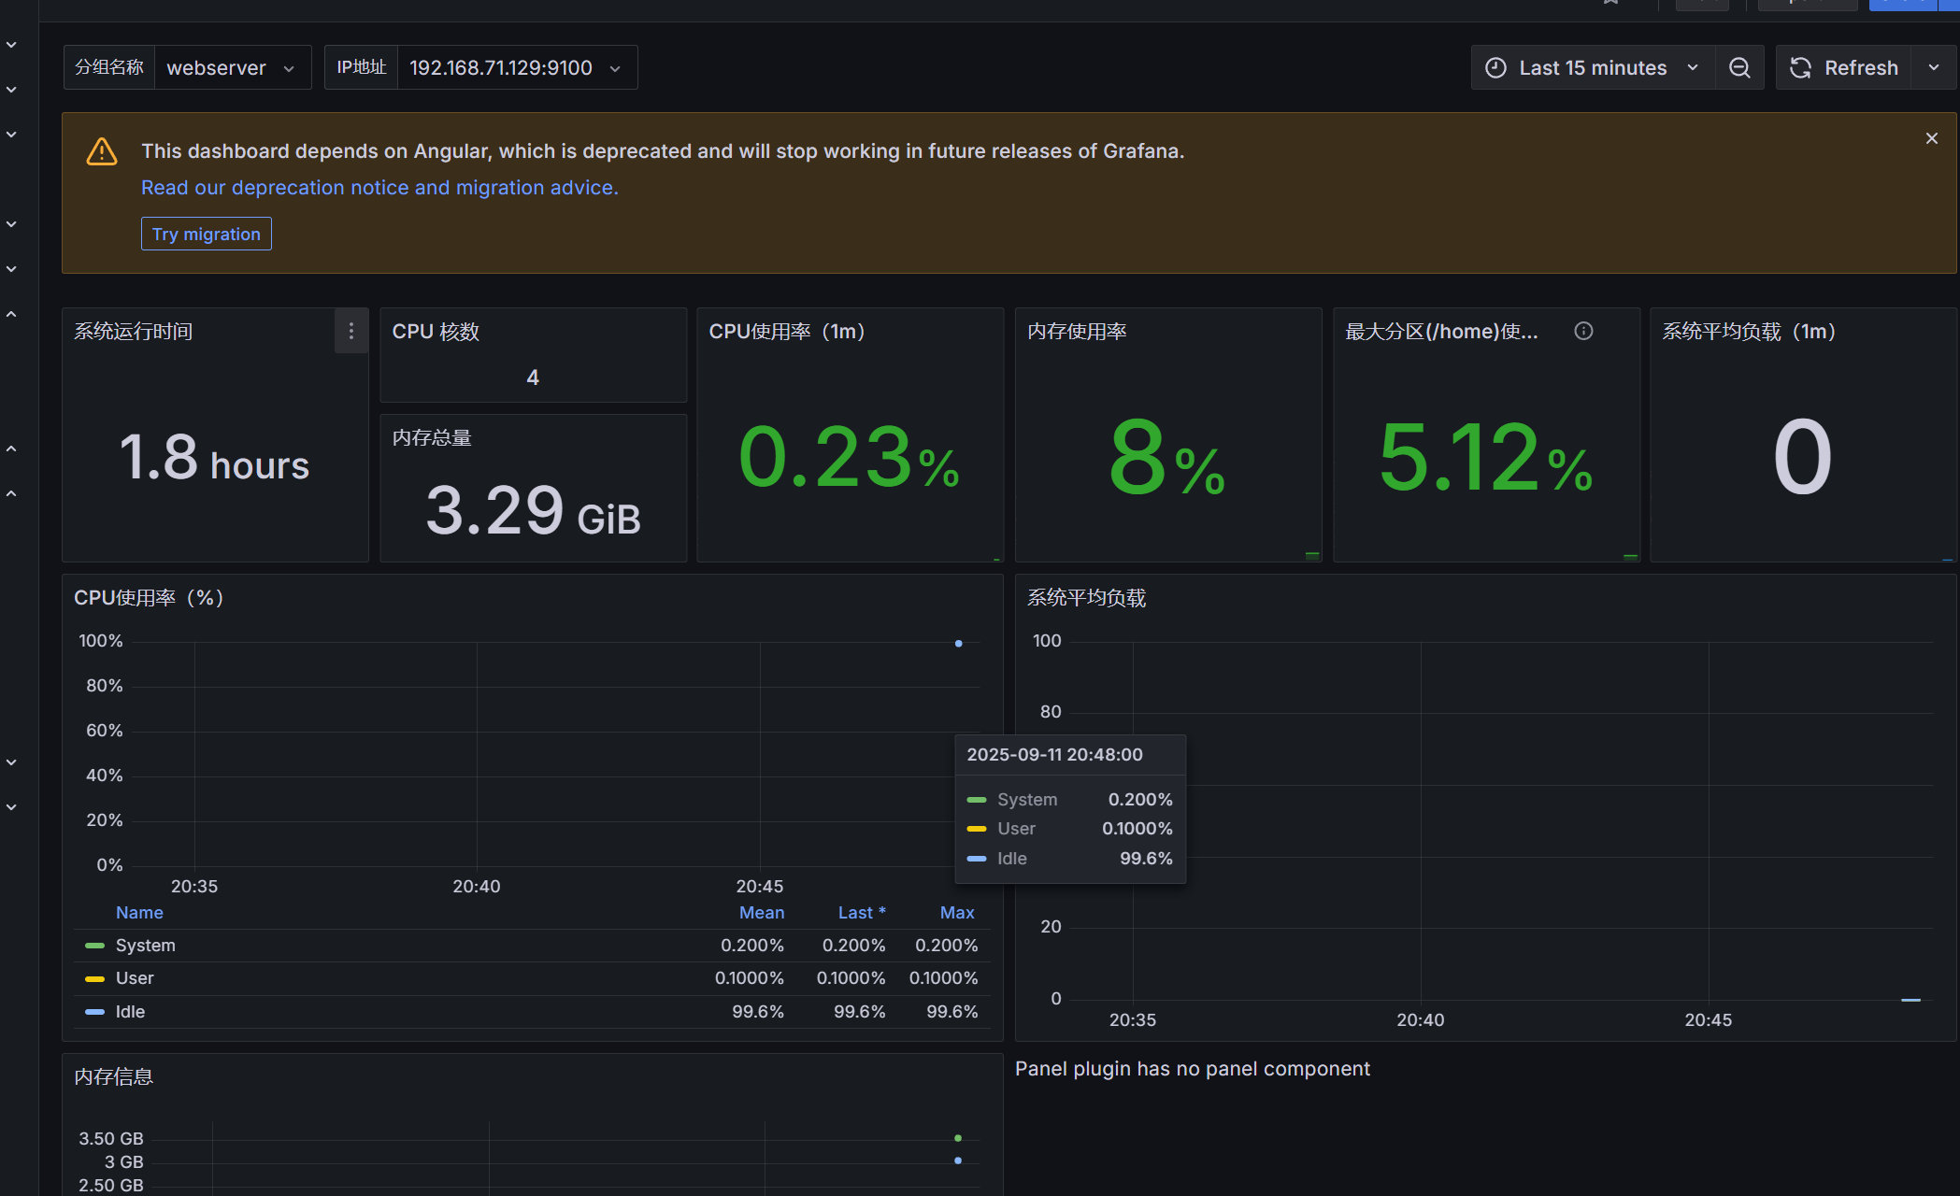Click the warning triangle icon in banner
Image resolution: width=1960 pixels, height=1196 pixels.
click(x=102, y=151)
